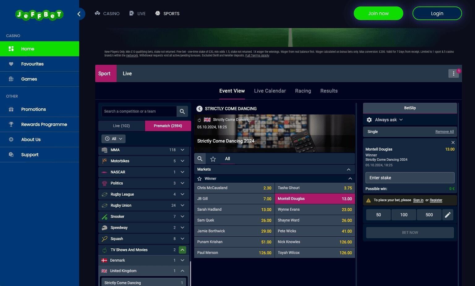Viewport: 475px width, 286px height.
Task: Click the MMA sport icon
Action: pyautogui.click(x=105, y=150)
